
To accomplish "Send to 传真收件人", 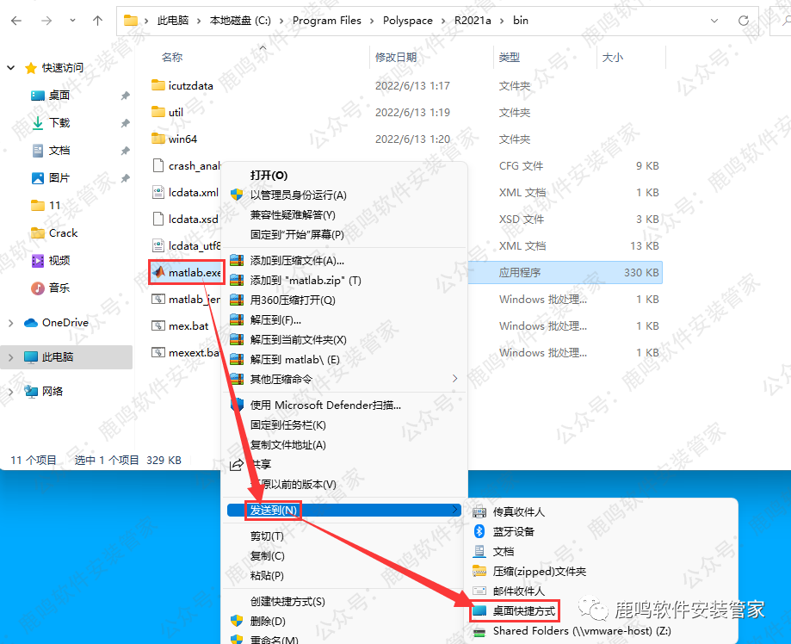I will (x=519, y=511).
